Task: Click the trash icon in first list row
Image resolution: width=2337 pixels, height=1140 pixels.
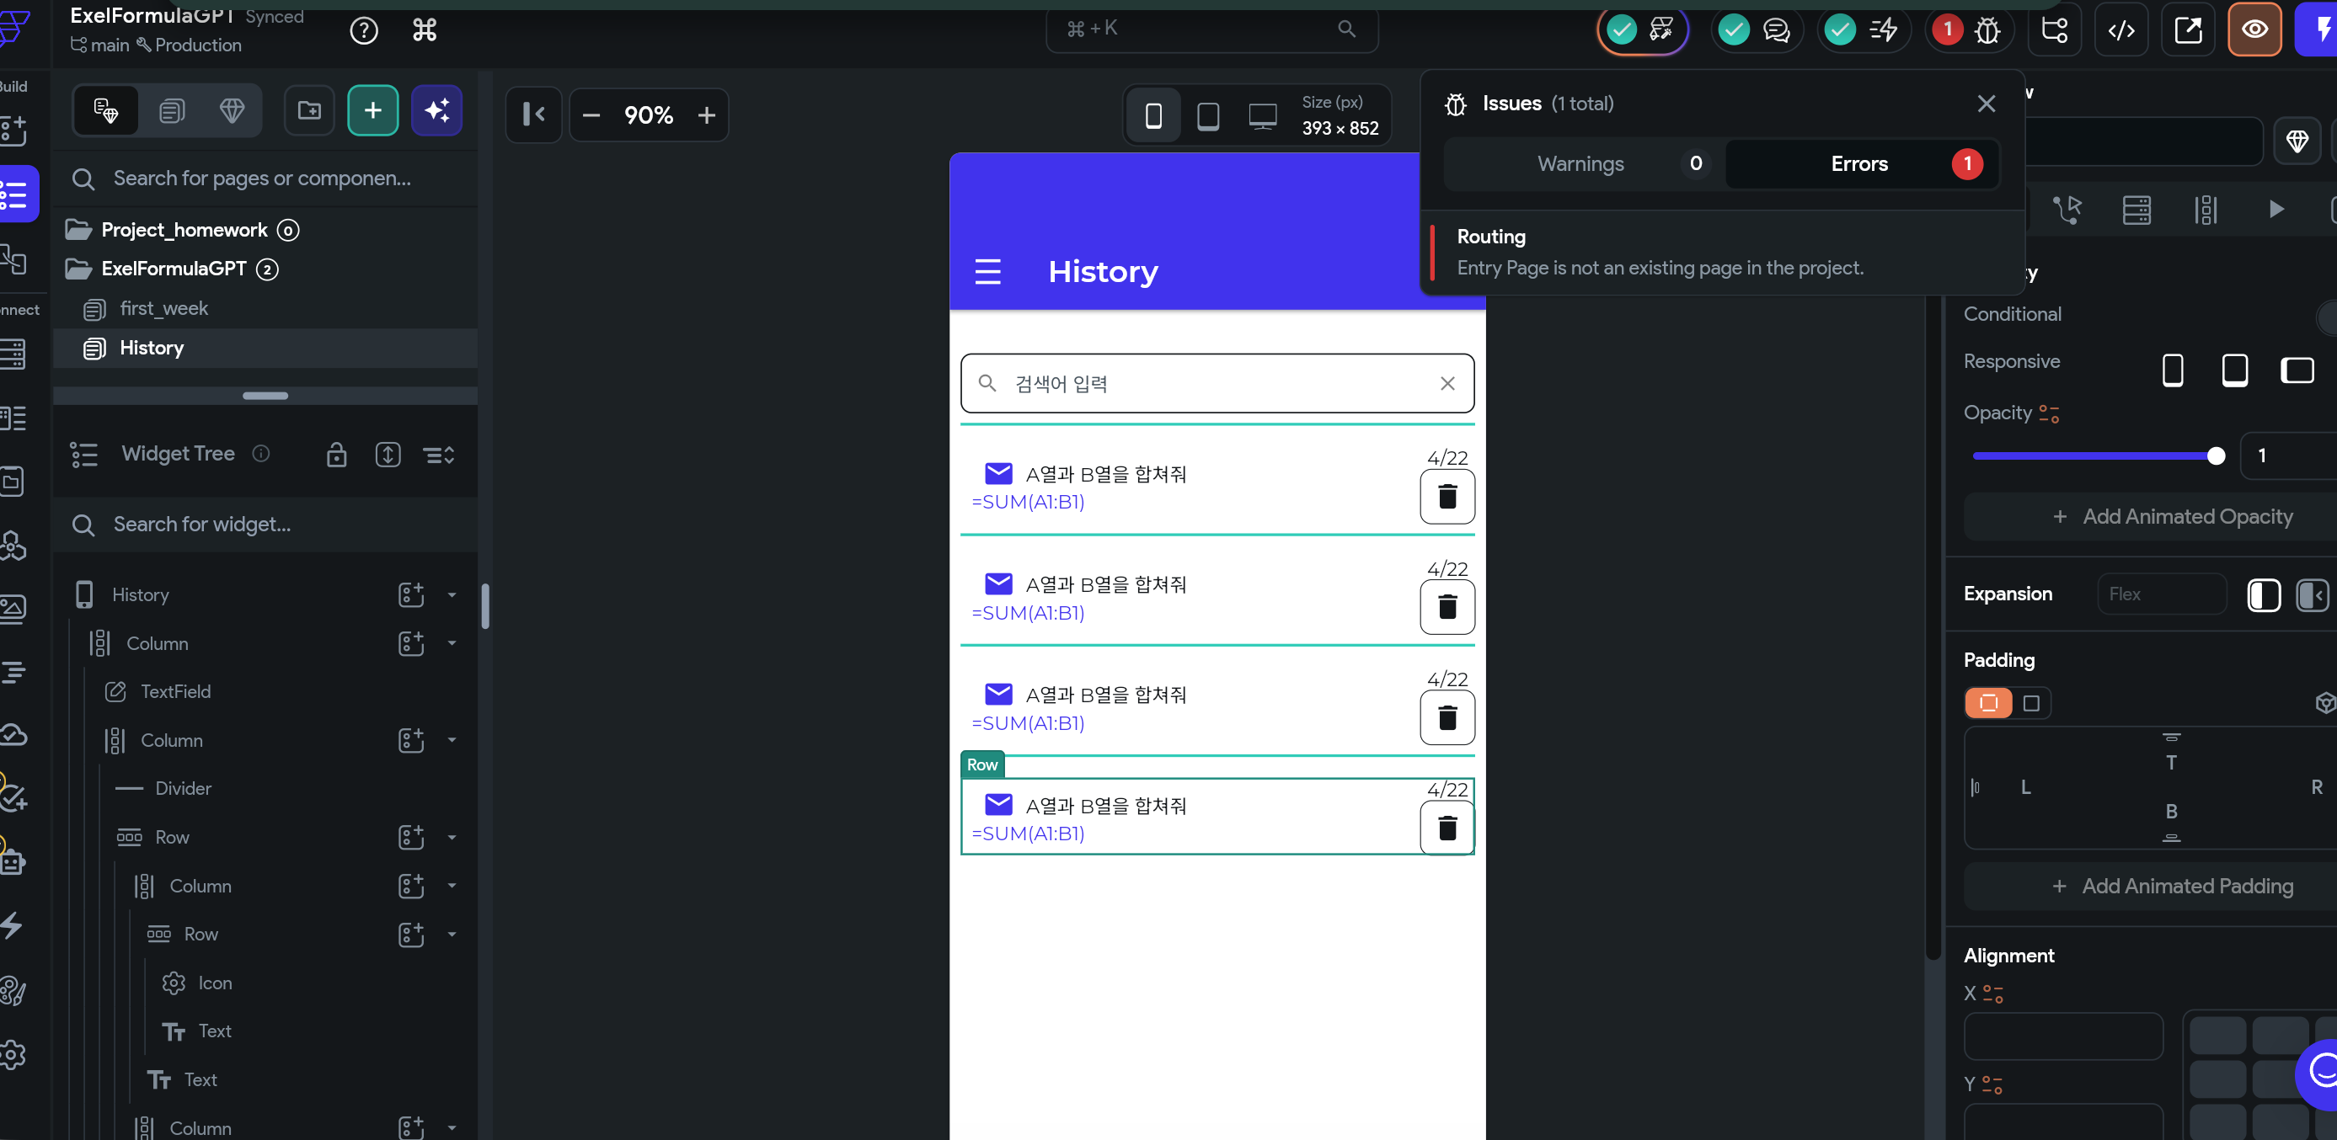Action: click(1447, 496)
